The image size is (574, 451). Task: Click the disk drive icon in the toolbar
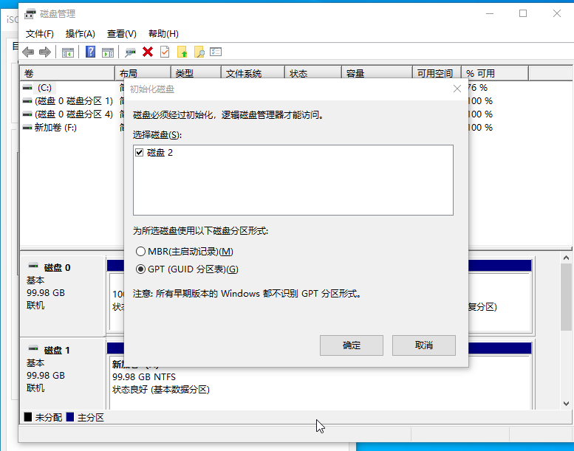click(131, 52)
